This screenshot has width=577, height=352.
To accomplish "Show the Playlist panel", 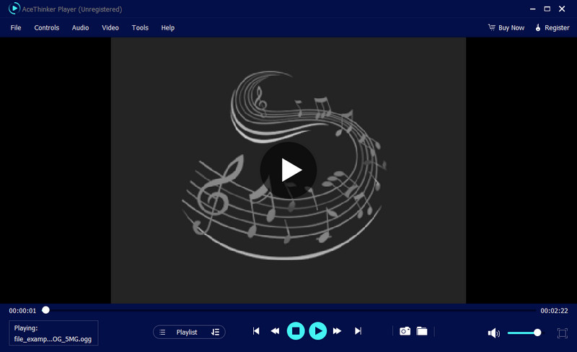I will (187, 332).
